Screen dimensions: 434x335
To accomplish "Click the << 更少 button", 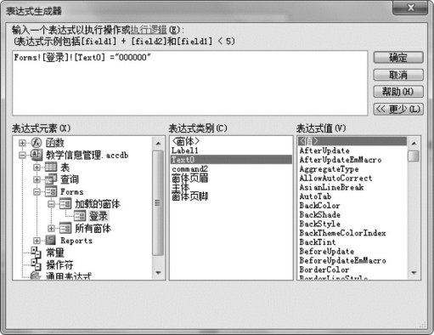I will point(398,109).
